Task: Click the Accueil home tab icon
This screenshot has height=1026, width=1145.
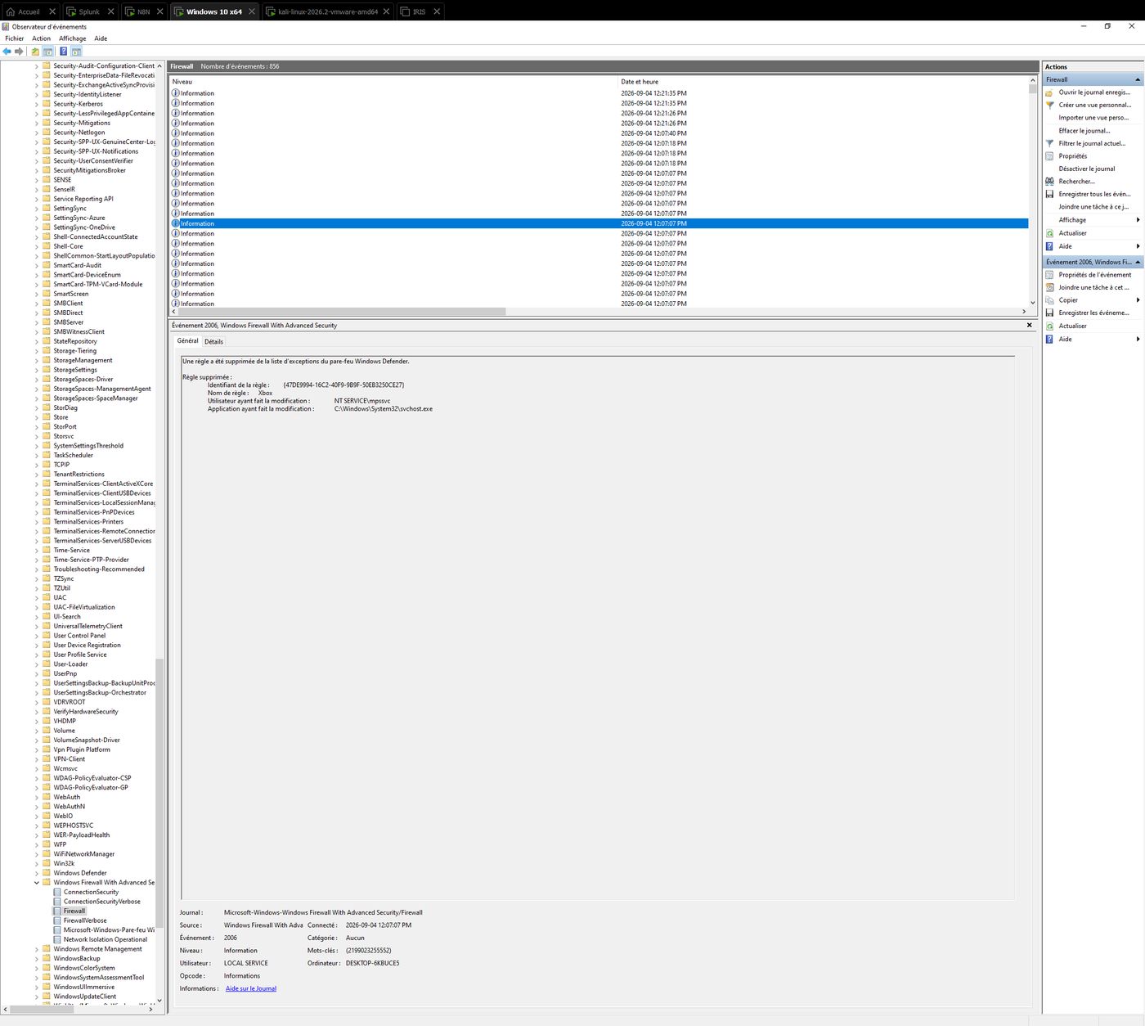Action: [x=11, y=11]
